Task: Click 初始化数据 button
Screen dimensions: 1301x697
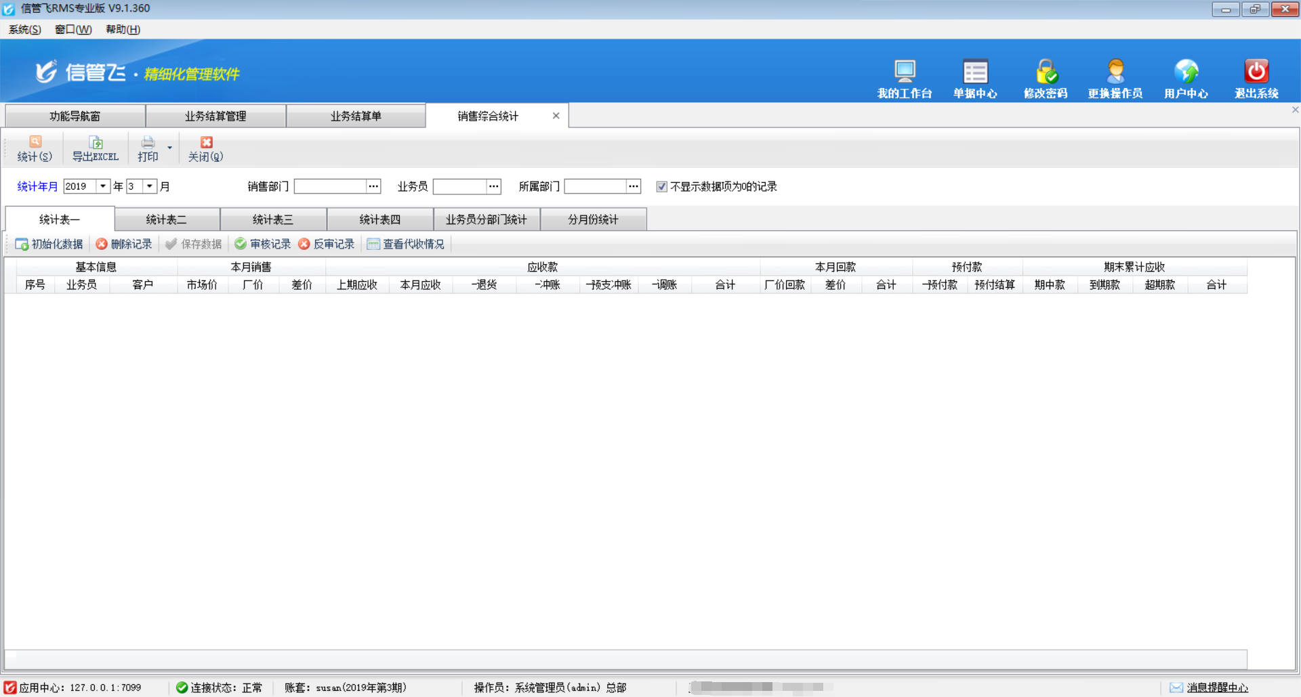Action: click(x=49, y=244)
